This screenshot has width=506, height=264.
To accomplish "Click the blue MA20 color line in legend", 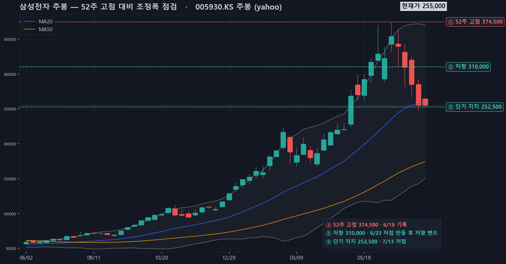I will point(30,22).
